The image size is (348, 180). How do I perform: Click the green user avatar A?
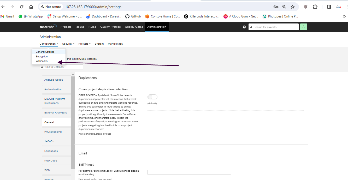point(303,27)
